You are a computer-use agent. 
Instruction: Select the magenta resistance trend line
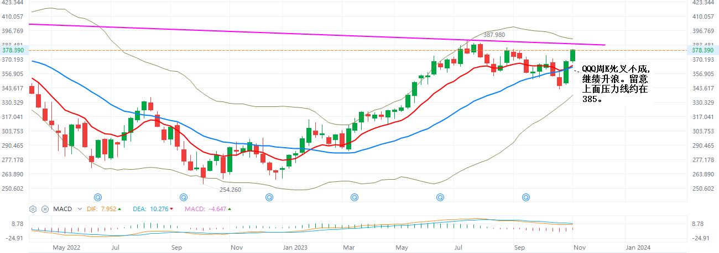coord(317,35)
